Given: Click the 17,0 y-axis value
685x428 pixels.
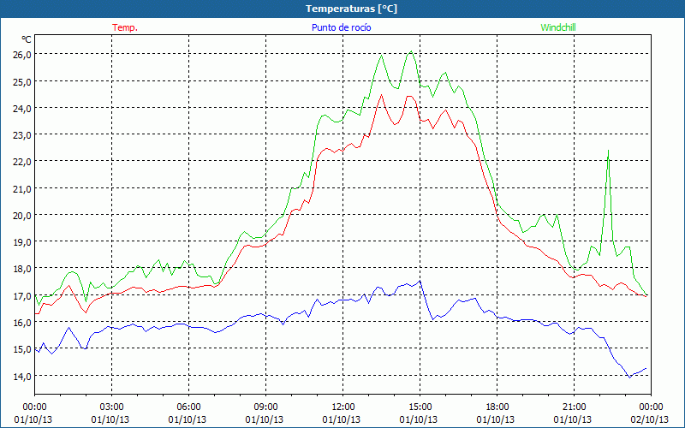Looking at the screenshot, I should click(22, 295).
